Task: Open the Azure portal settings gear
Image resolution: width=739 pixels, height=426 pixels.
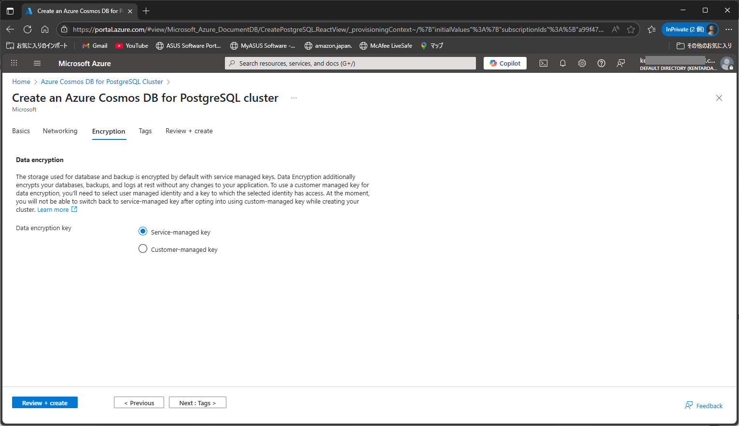Action: pos(582,63)
